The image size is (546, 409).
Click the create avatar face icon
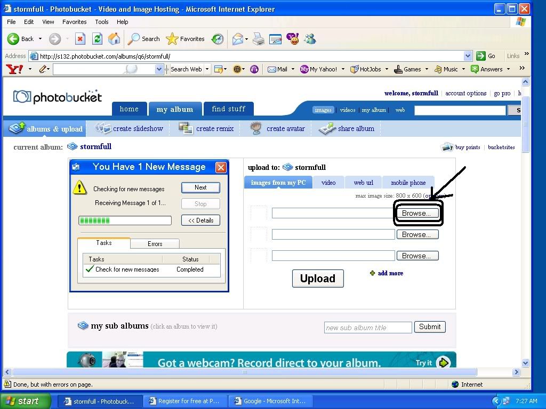[256, 128]
